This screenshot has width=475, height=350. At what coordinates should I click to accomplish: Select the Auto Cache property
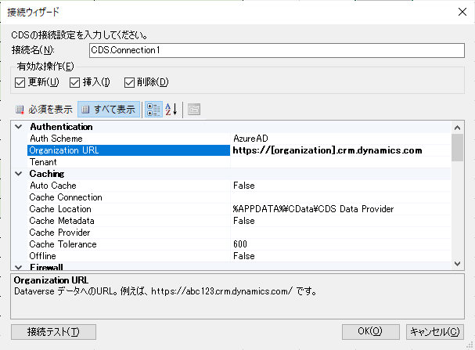[129, 186]
